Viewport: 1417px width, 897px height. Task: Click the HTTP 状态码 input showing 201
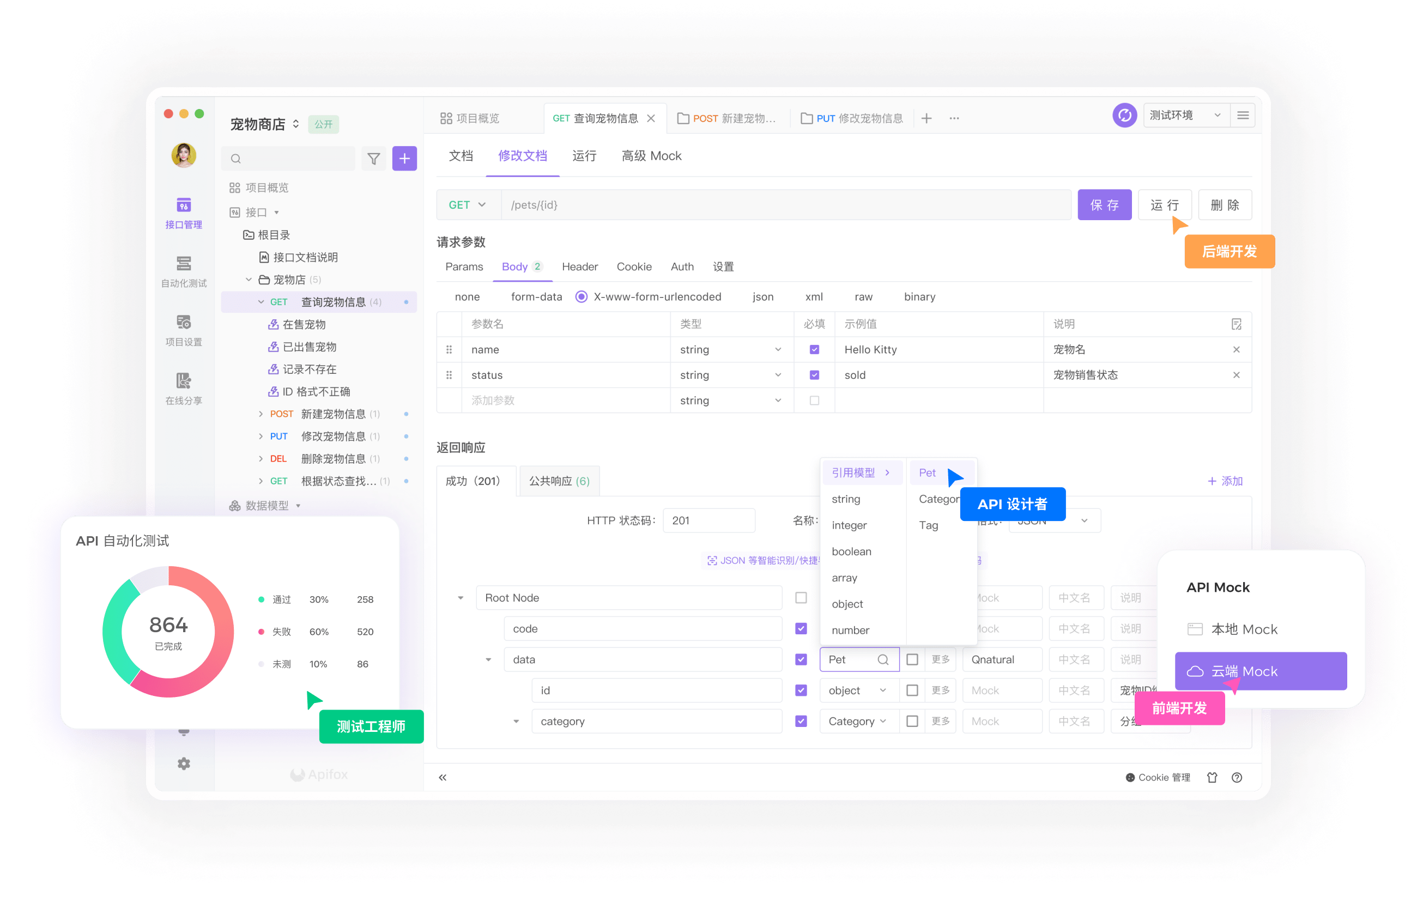(708, 520)
